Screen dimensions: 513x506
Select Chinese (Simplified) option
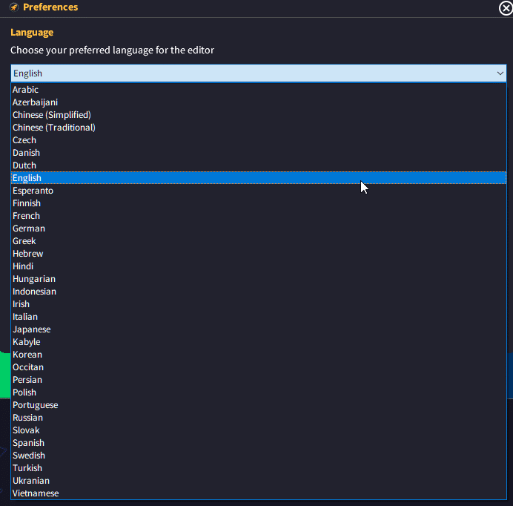259,114
